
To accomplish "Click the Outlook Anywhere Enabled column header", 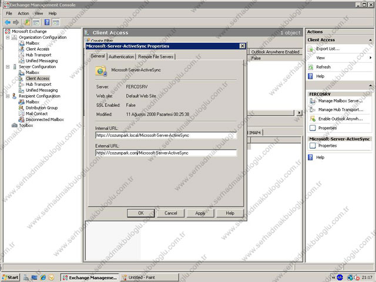I will click(276, 52).
